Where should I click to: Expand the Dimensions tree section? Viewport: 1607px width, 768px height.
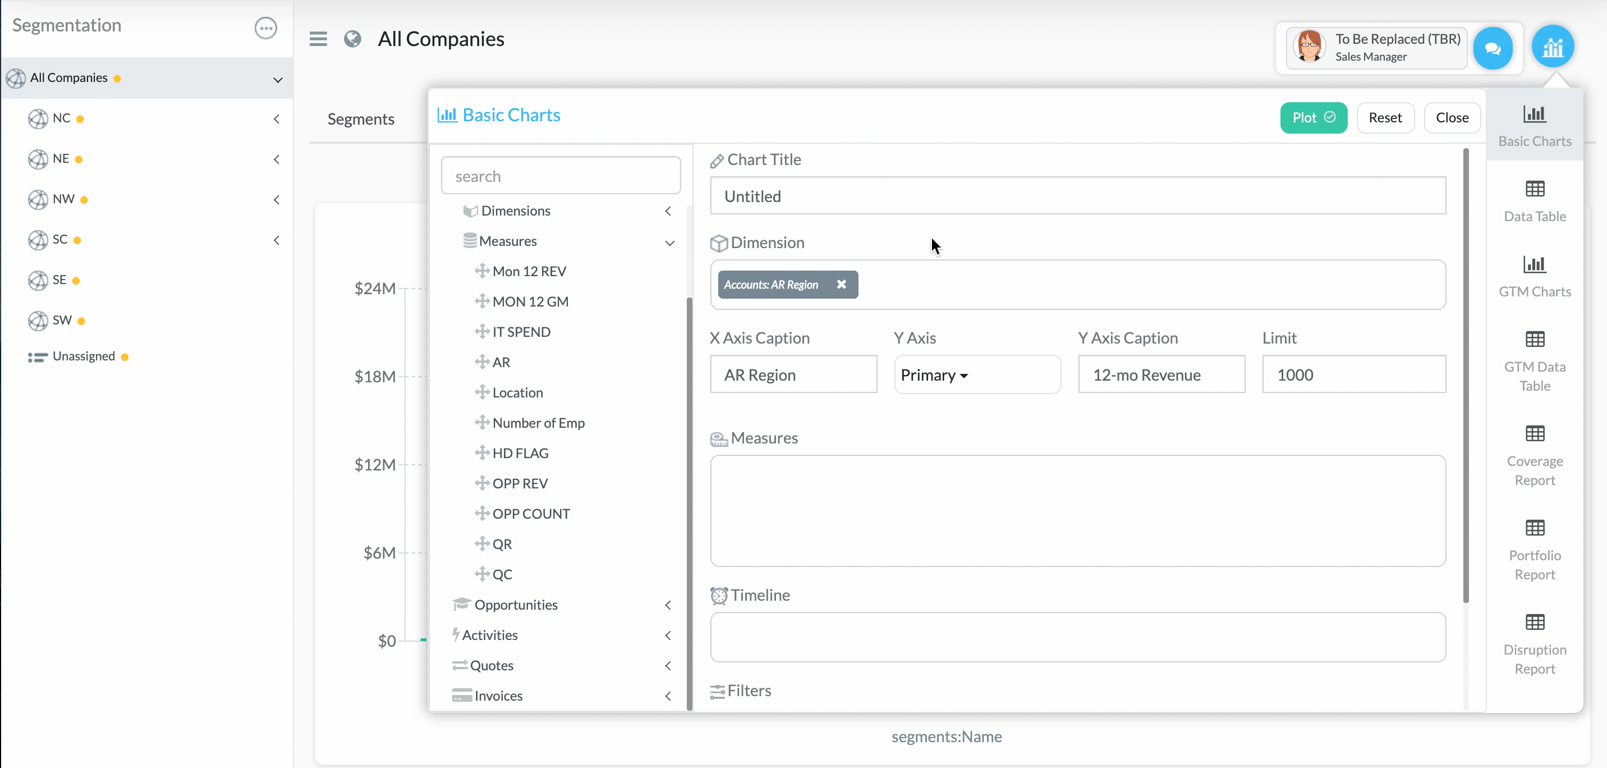(x=668, y=211)
